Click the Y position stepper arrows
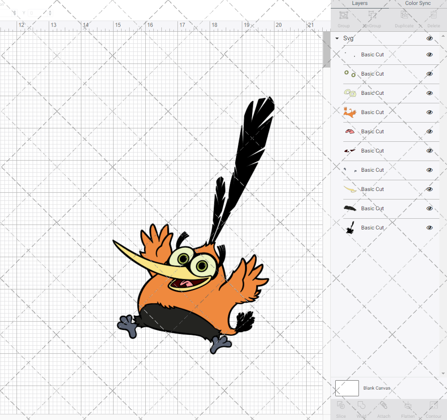447x420 pixels. tap(50, 13)
